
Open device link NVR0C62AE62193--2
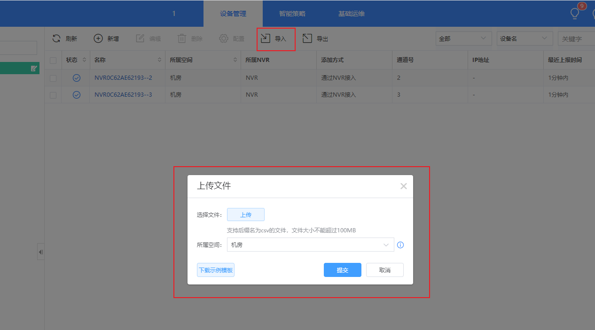tap(123, 78)
